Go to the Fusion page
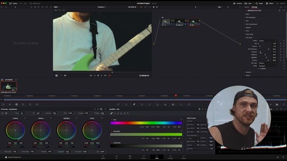The image size is (287, 161). click(143, 157)
